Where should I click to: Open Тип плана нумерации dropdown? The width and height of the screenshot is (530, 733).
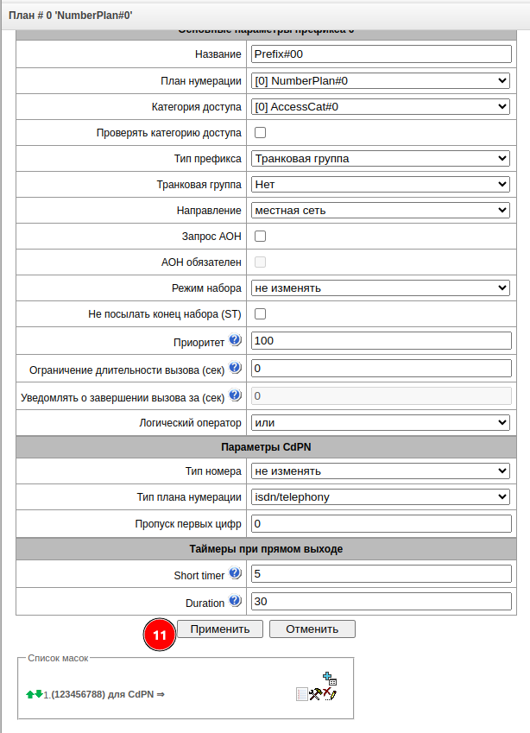tap(381, 497)
